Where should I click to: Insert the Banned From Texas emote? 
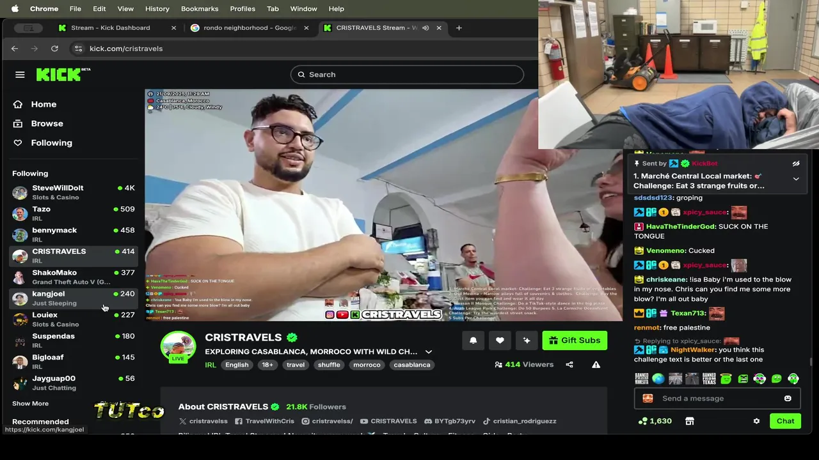click(709, 379)
